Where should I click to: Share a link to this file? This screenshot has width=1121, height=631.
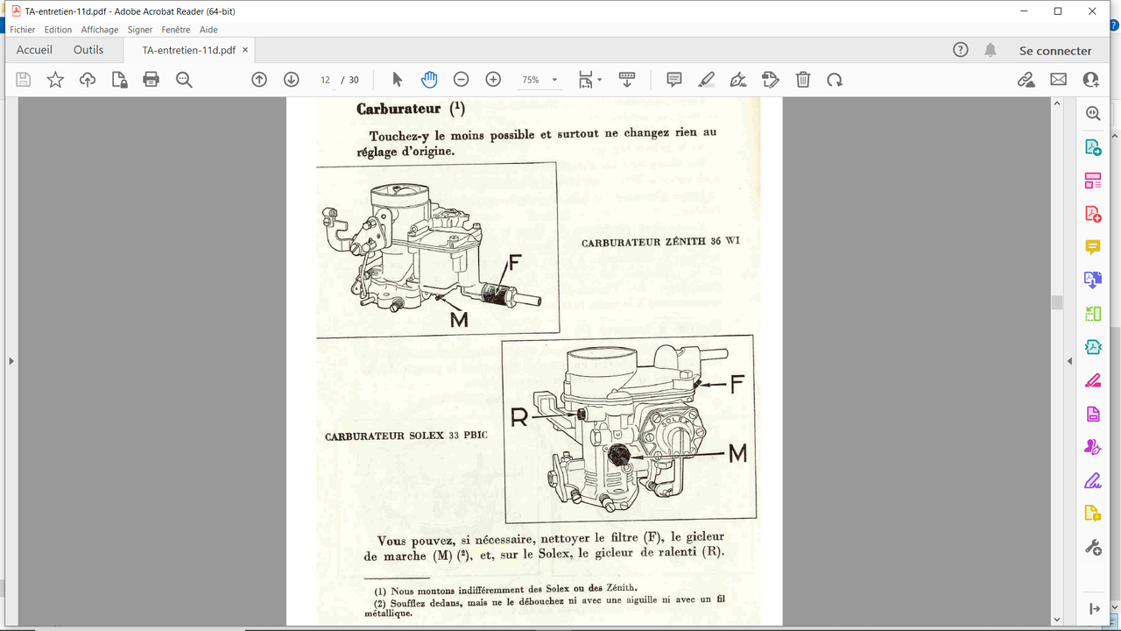(x=1026, y=80)
